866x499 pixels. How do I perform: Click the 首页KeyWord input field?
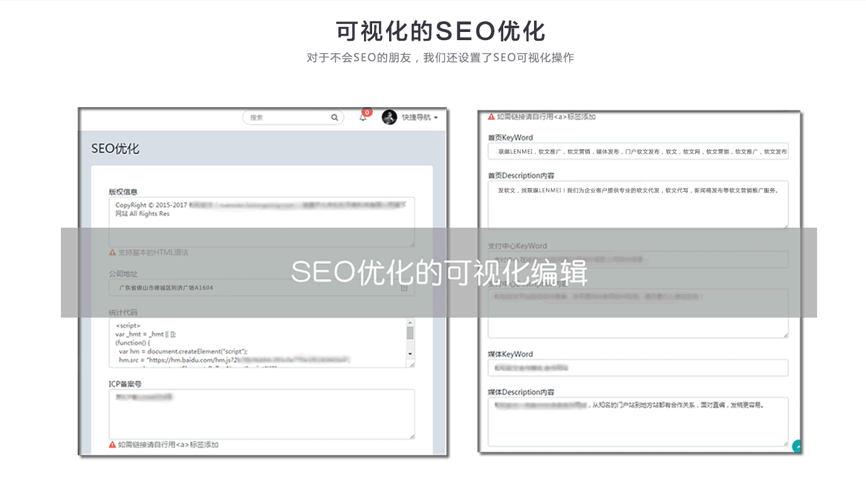click(638, 151)
